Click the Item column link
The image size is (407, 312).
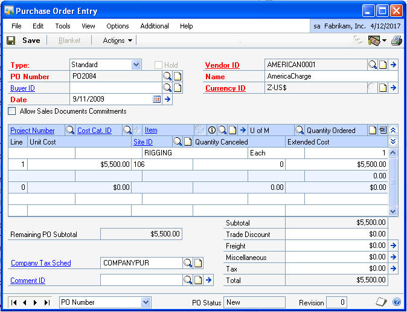pyautogui.click(x=151, y=130)
